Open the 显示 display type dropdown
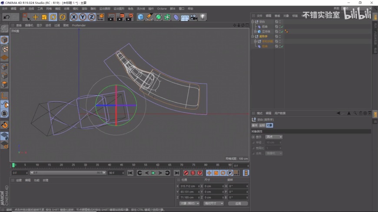Image resolution: width=378 pixels, height=212 pixels. pos(274,137)
